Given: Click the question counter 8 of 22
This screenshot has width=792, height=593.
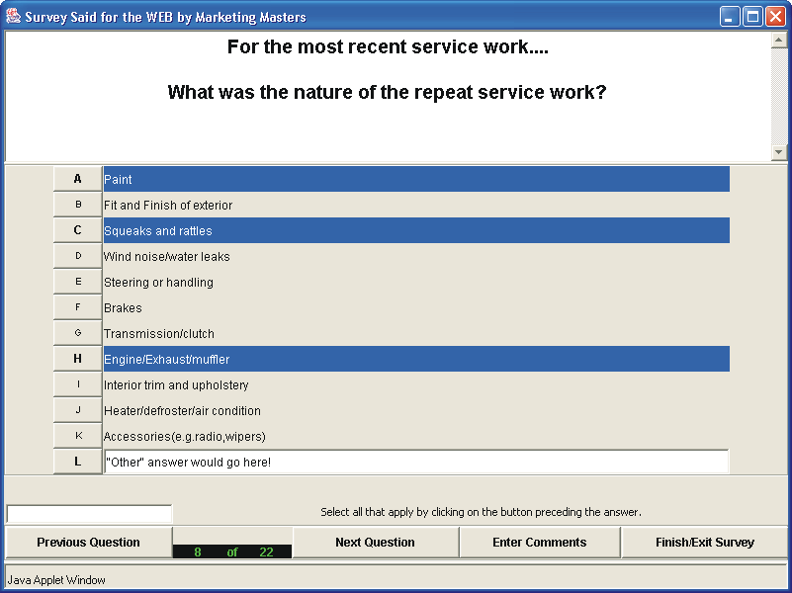Looking at the screenshot, I should (x=232, y=551).
